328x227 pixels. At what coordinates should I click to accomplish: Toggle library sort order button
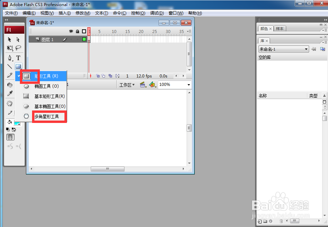(x=324, y=96)
